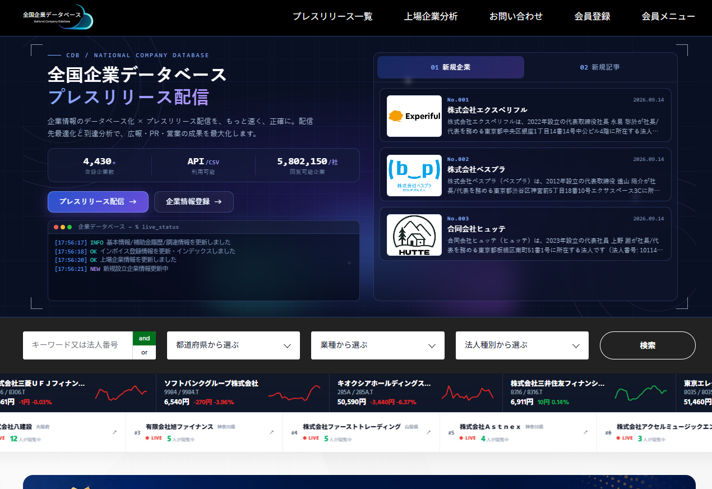Open 会員メニュー in the top menu
This screenshot has height=489, width=712.
(x=668, y=16)
